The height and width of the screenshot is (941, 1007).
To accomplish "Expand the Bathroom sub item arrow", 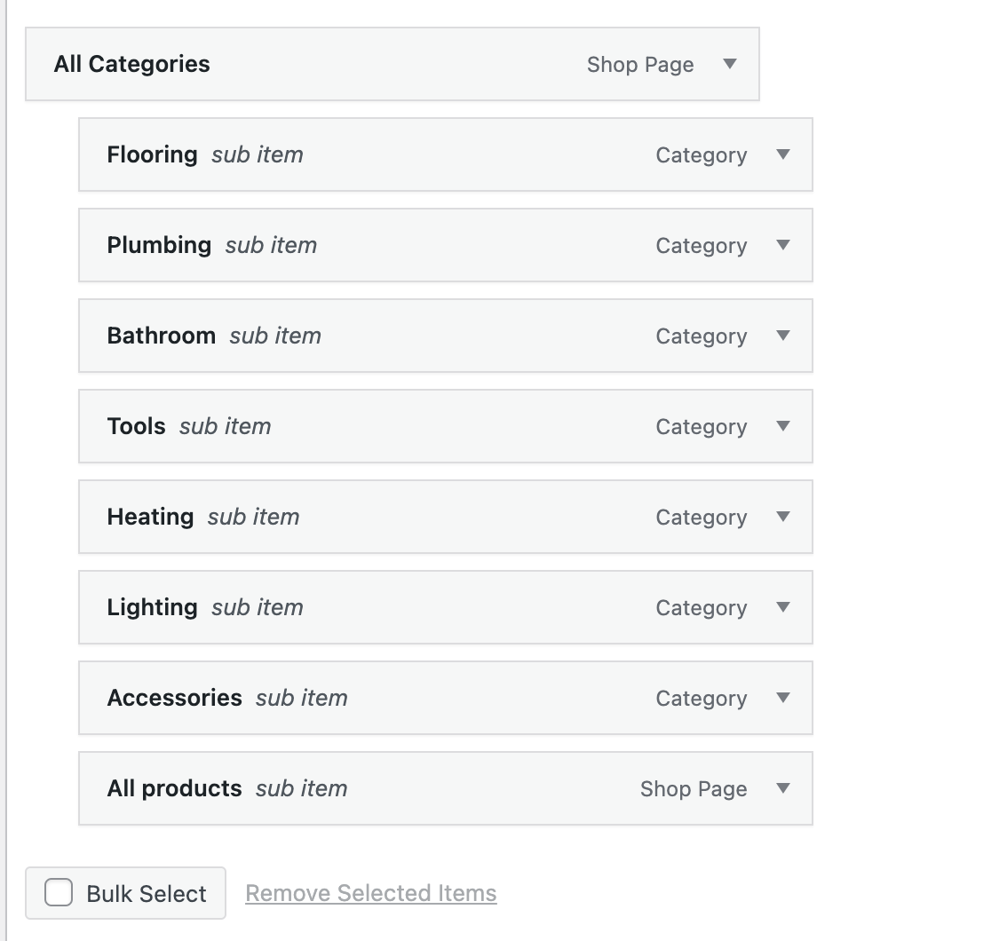I will (x=783, y=336).
